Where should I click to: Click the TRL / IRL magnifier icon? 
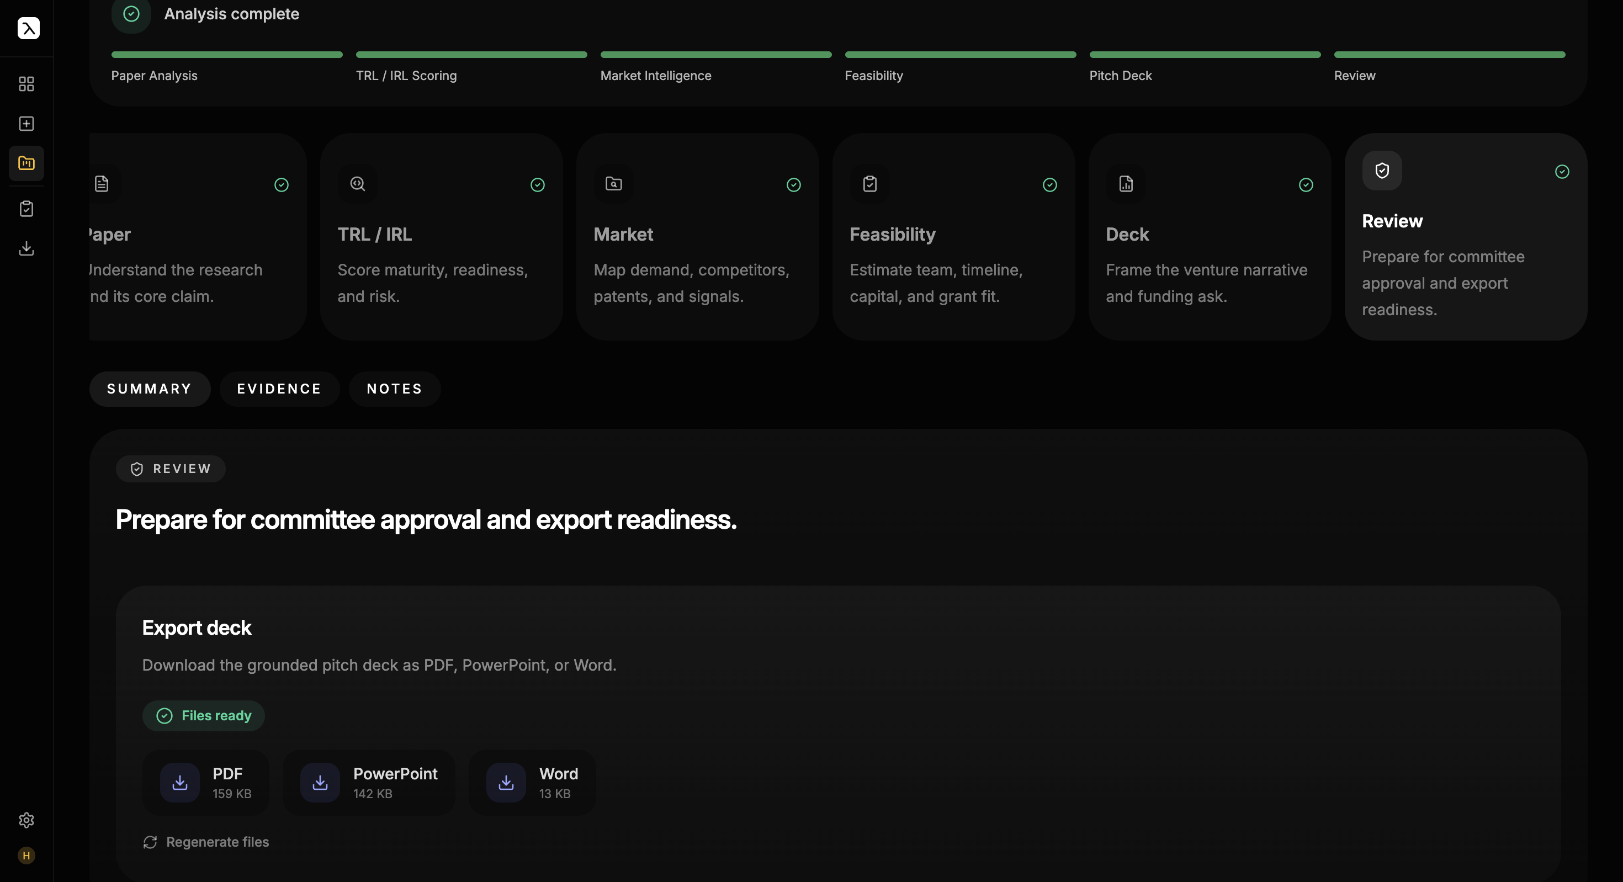pos(358,184)
